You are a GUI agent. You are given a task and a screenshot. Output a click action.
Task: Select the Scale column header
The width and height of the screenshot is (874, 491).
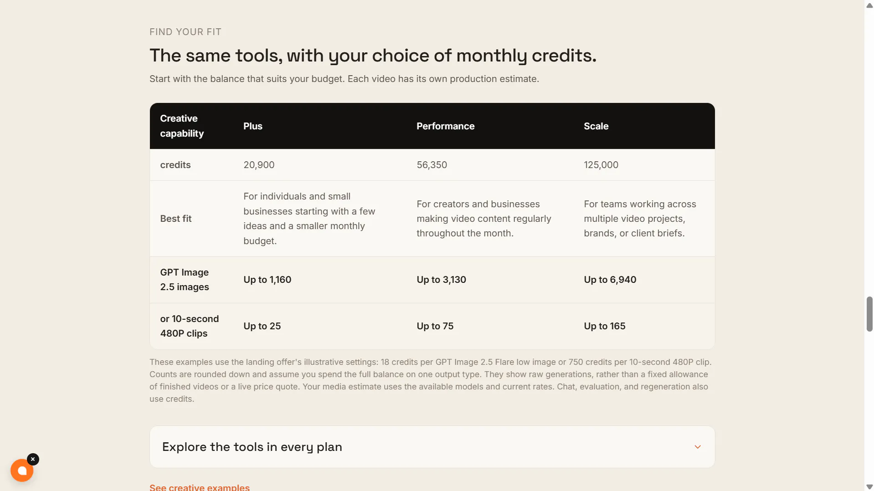click(596, 126)
